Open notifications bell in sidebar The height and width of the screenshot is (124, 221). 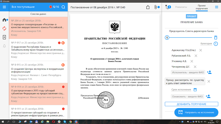[4, 46]
